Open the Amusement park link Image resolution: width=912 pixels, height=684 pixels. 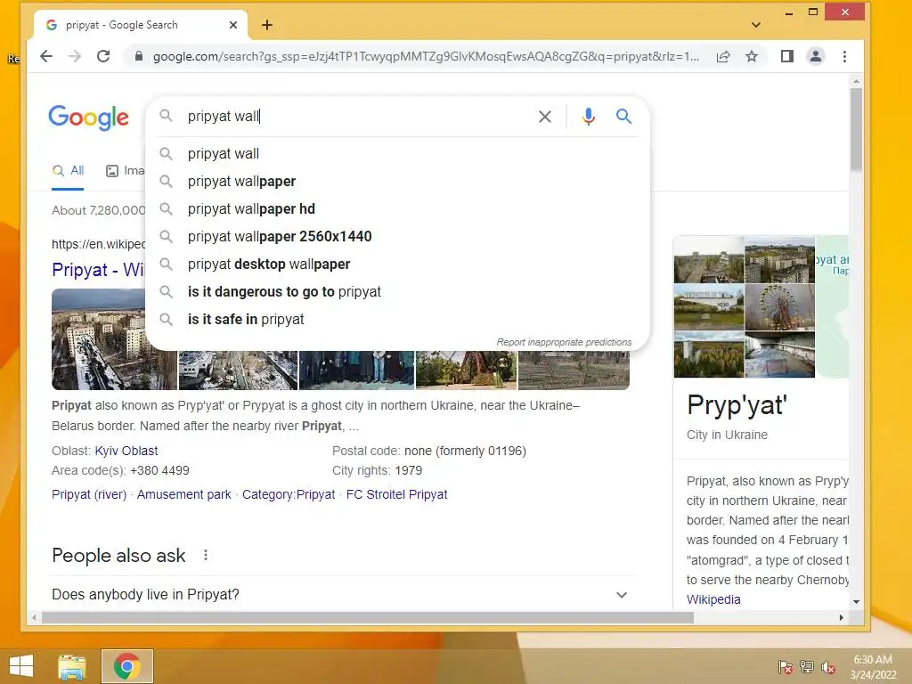pos(183,494)
